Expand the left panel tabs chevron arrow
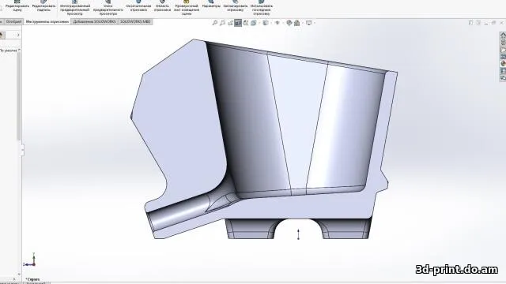506x284 pixels. point(18,35)
